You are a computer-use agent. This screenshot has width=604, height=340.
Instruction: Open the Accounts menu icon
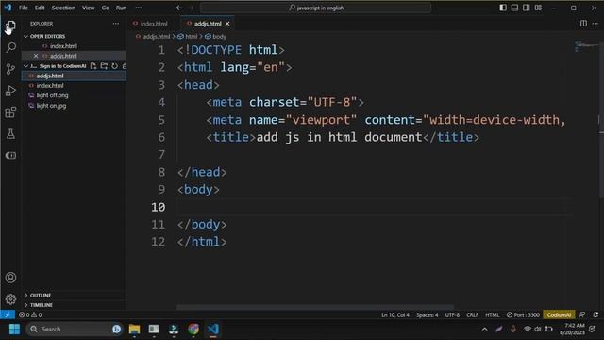pos(10,278)
